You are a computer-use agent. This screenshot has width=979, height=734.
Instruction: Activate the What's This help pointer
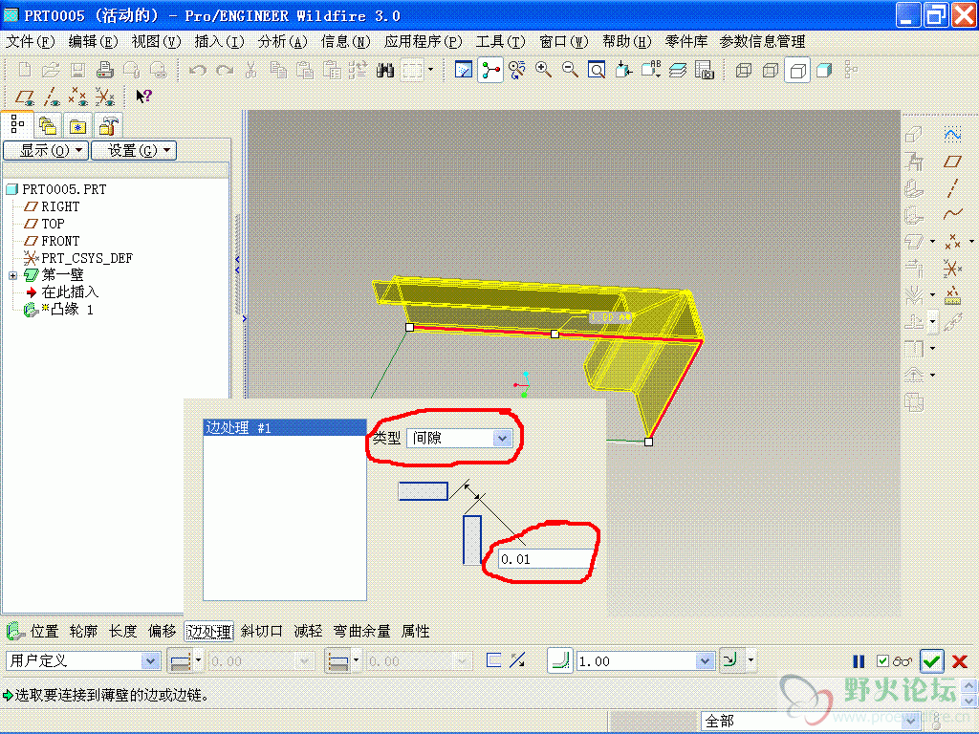[x=143, y=97]
